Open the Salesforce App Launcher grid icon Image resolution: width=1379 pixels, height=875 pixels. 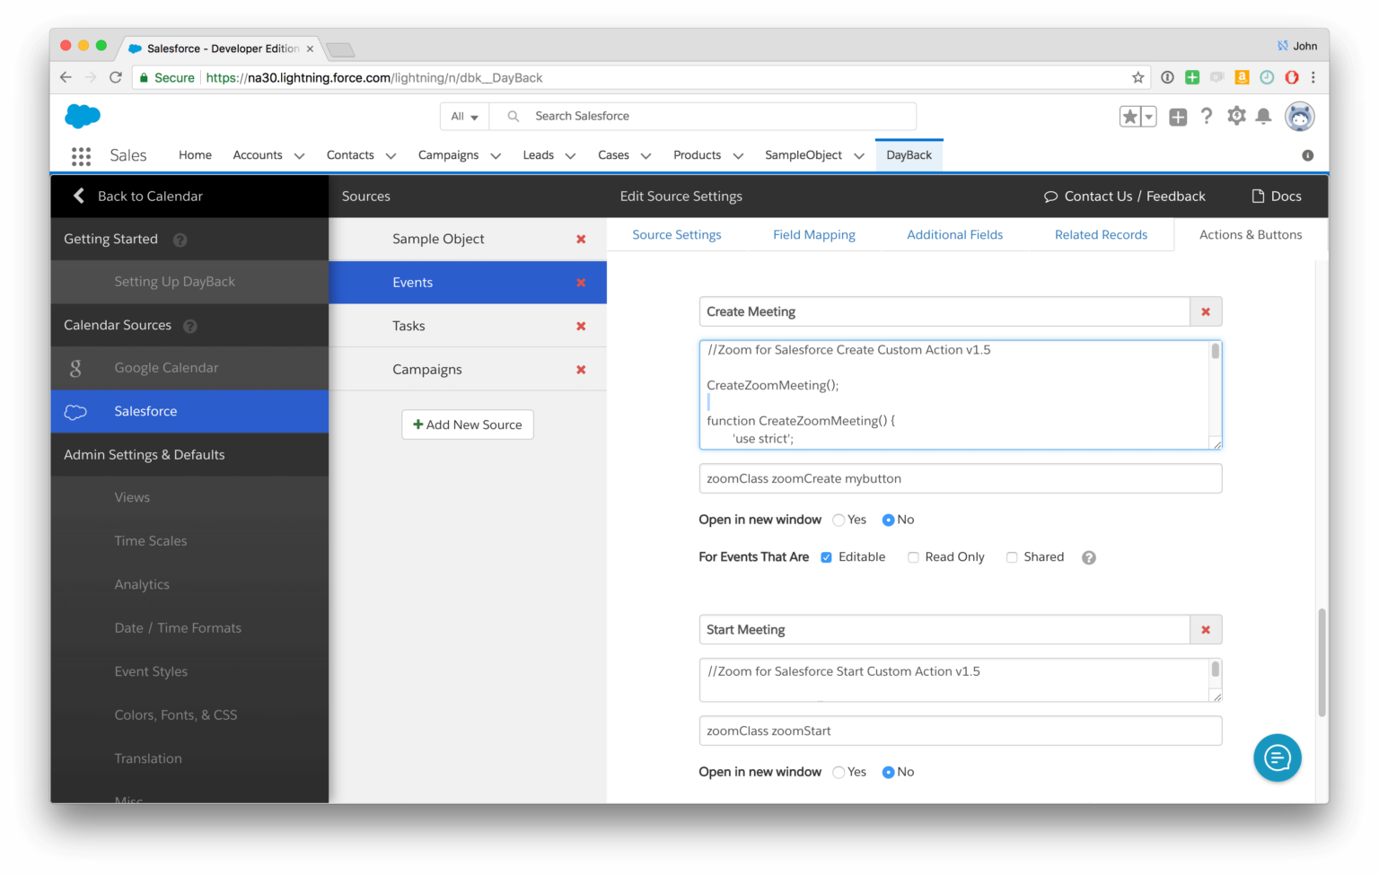[x=81, y=156]
